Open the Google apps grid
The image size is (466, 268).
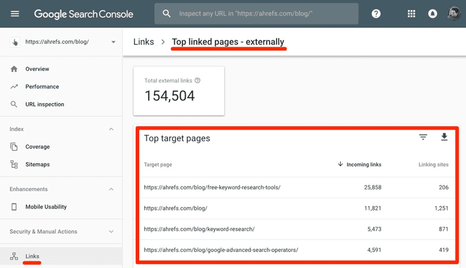pos(412,13)
